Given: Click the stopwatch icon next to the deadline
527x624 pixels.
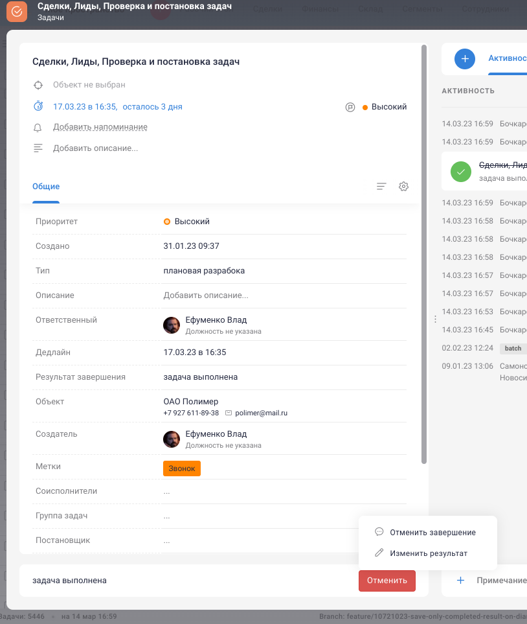Looking at the screenshot, I should pos(38,107).
